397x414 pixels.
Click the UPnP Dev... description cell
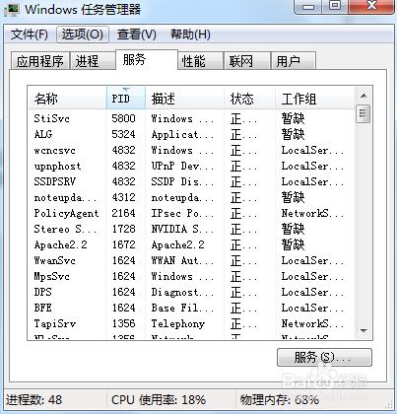click(182, 166)
